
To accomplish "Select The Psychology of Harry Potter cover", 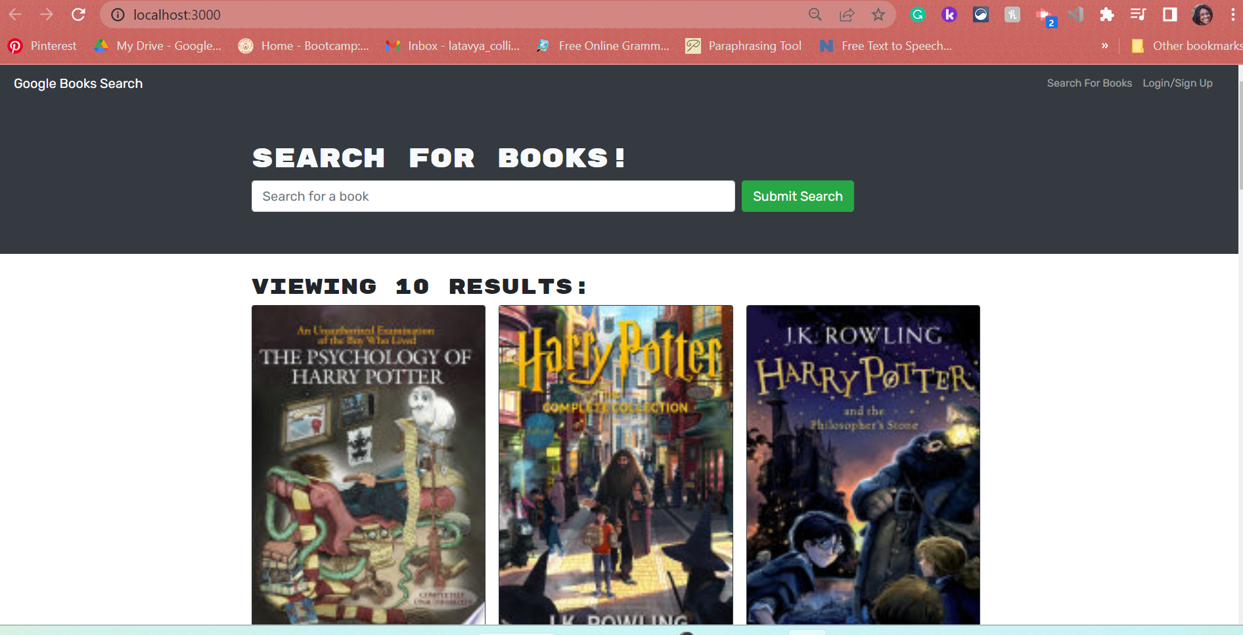I will click(369, 464).
